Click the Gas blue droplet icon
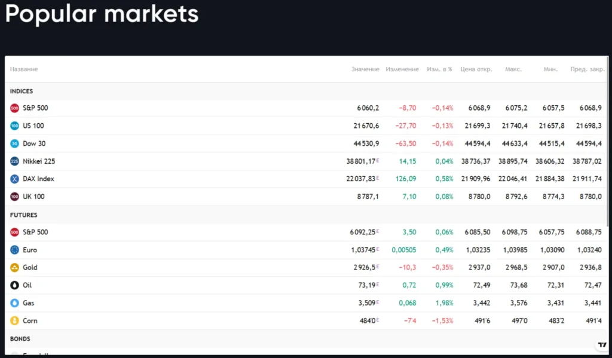This screenshot has width=612, height=358. (14, 303)
